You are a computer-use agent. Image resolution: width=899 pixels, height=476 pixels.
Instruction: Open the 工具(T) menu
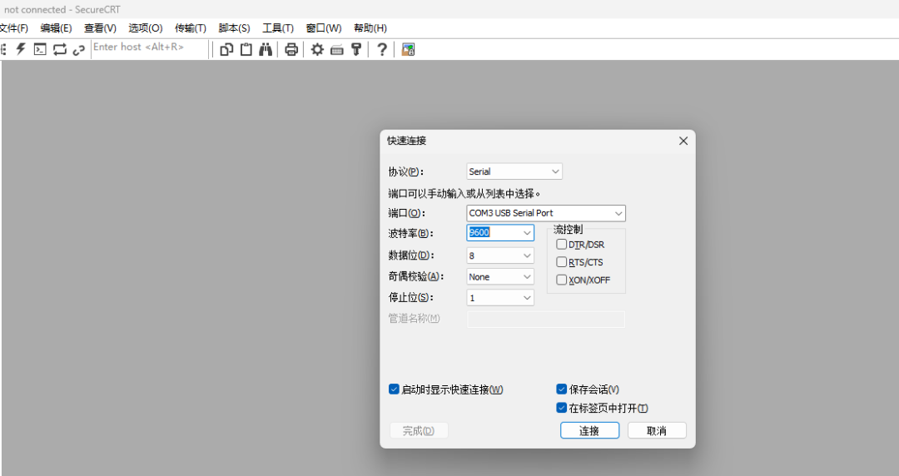278,28
